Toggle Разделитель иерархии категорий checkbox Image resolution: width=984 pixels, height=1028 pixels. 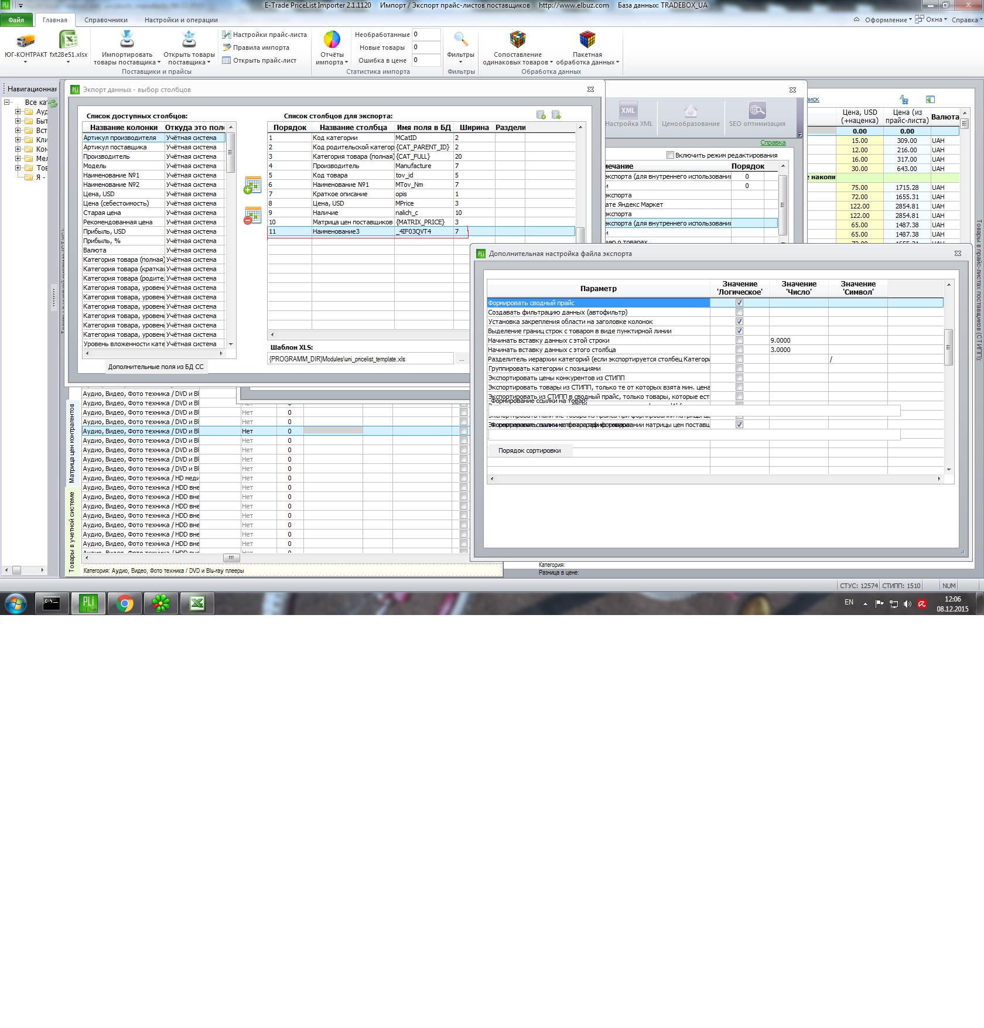coord(739,359)
